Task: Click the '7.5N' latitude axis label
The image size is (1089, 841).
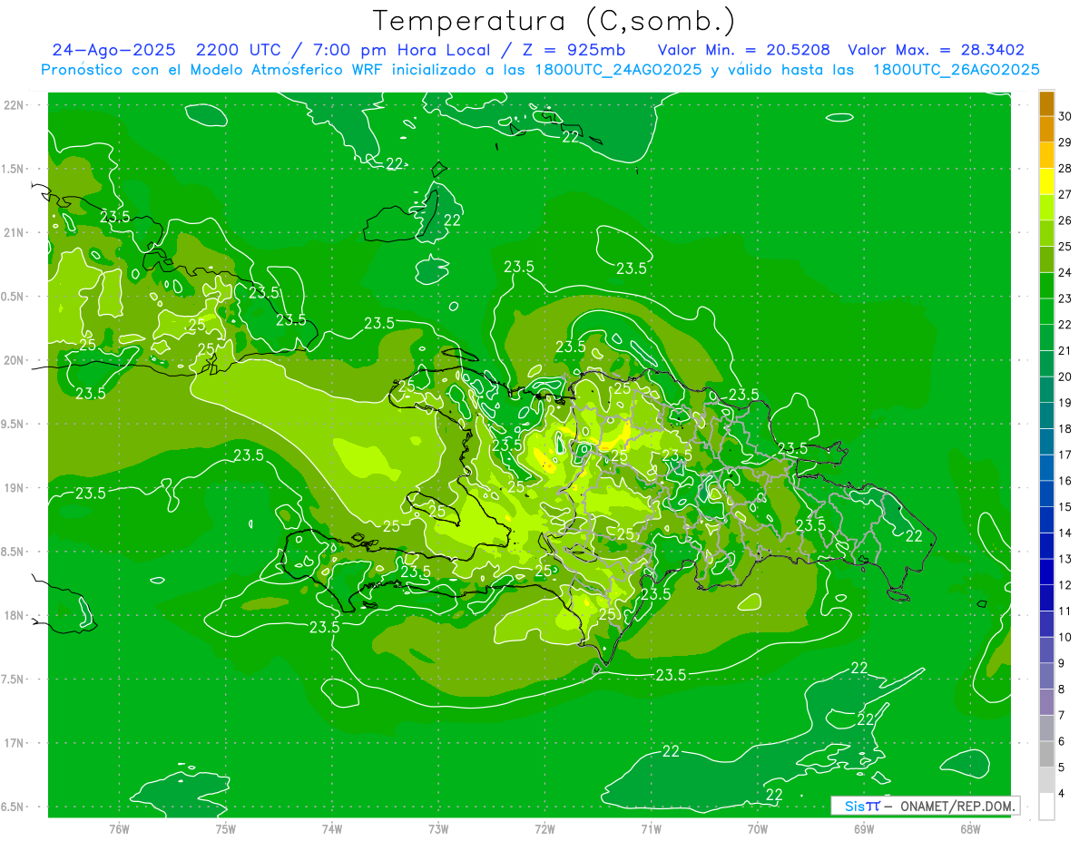Action: [x=14, y=680]
